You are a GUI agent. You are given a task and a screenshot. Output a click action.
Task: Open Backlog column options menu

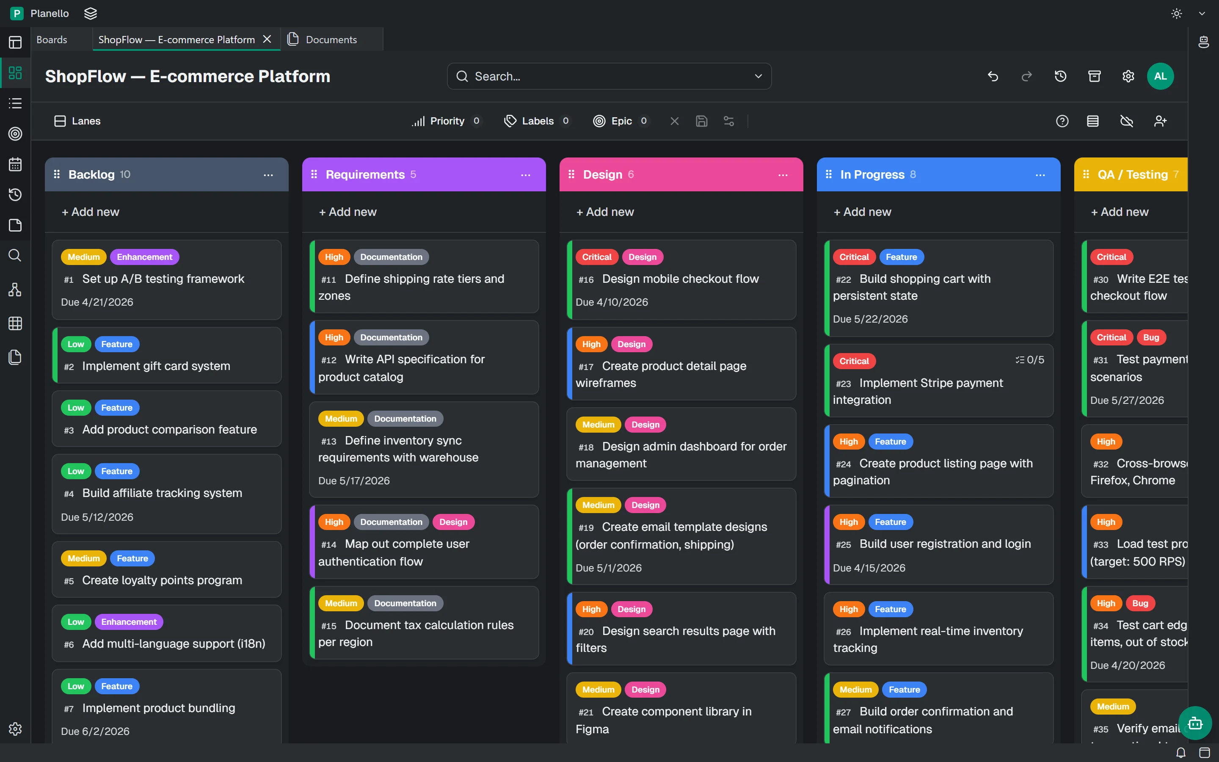(268, 175)
